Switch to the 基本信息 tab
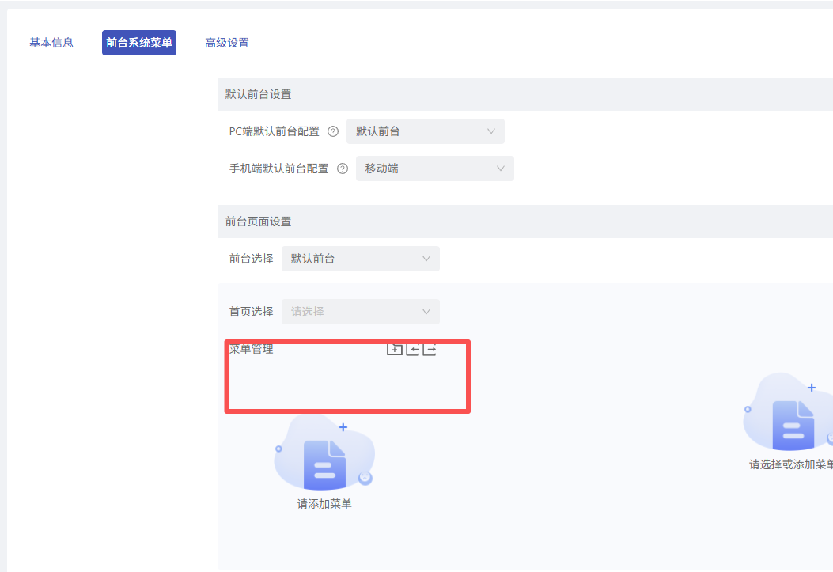The height and width of the screenshot is (572, 833). 51,43
